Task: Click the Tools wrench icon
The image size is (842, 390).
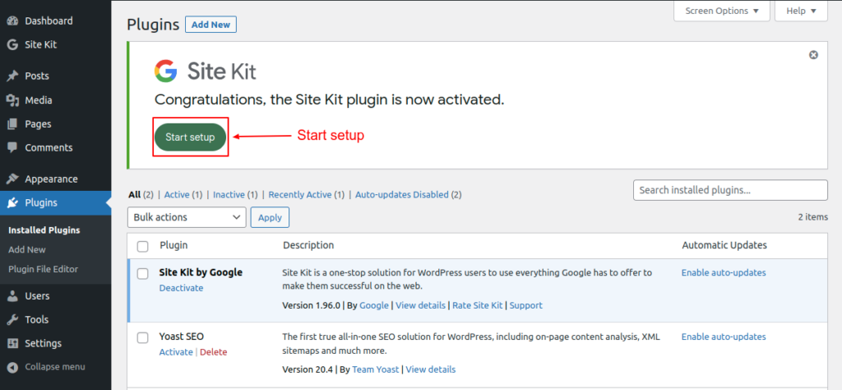Action: (12, 319)
